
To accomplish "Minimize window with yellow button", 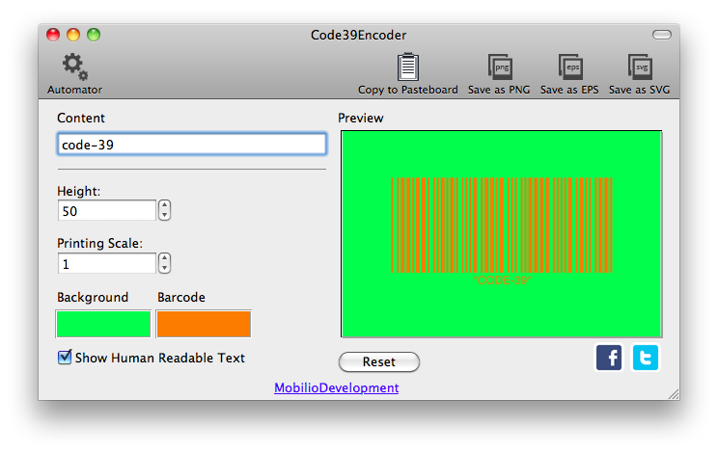I will tap(73, 35).
